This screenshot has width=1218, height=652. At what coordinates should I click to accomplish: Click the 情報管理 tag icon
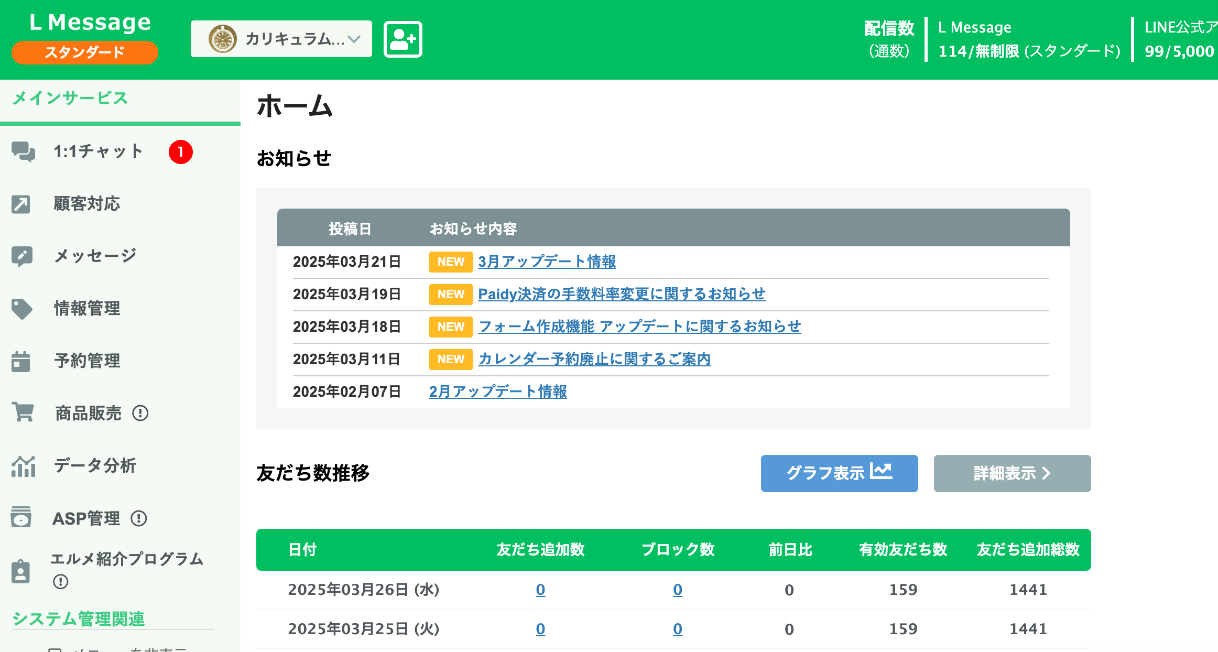pos(21,309)
